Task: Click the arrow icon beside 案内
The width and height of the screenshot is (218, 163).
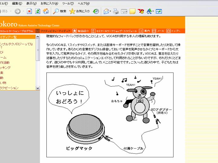Action: (141, 31)
